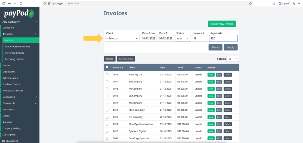This screenshot has width=303, height=143.
Task: Tick checkbox for invoice 0016
Action: pyautogui.click(x=107, y=89)
